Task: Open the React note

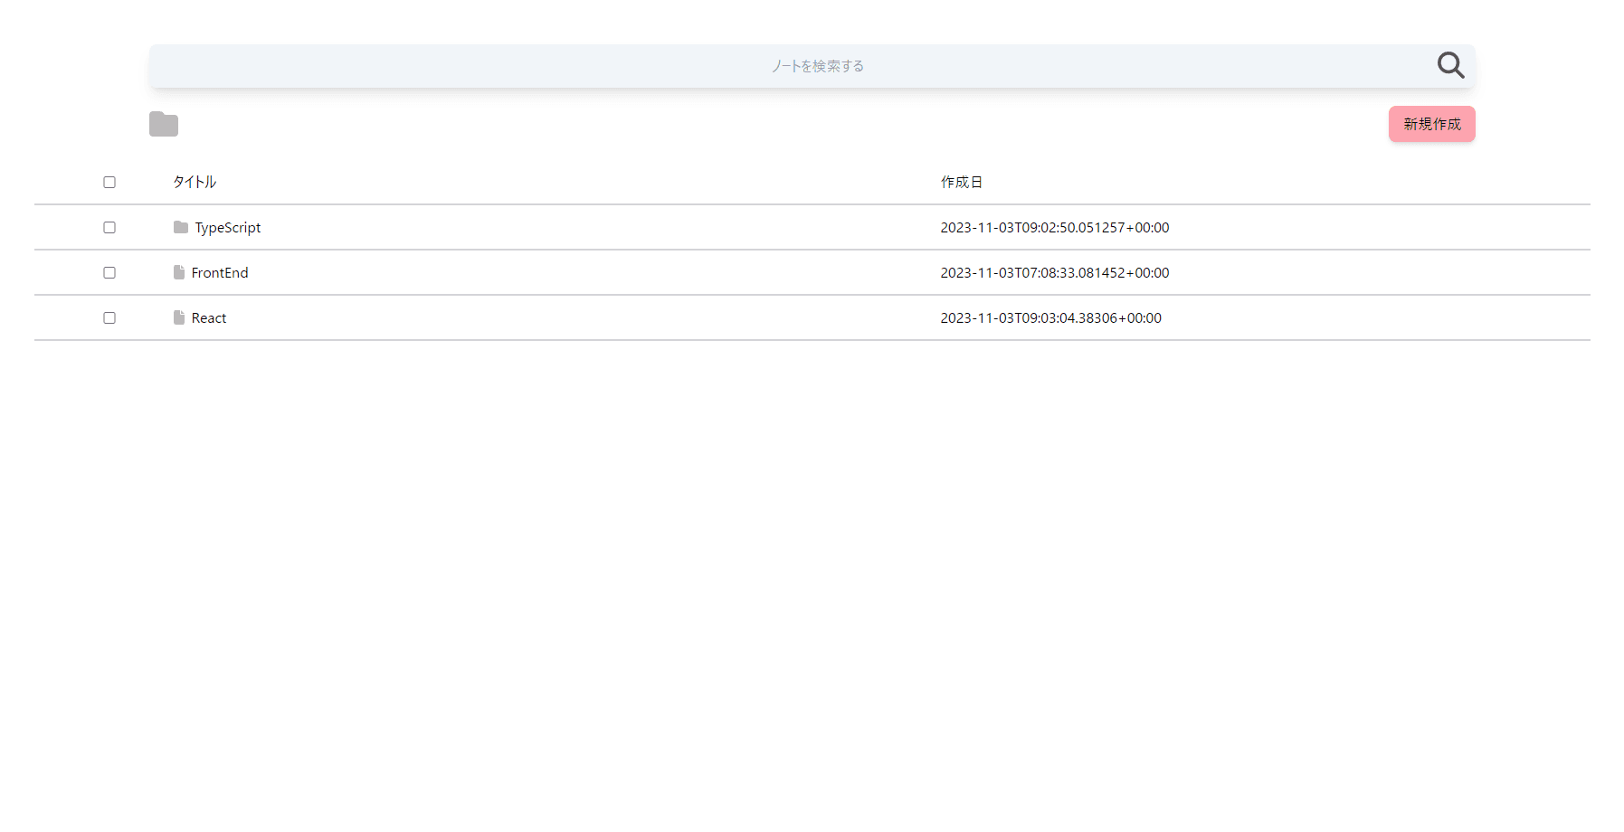Action: (x=209, y=318)
